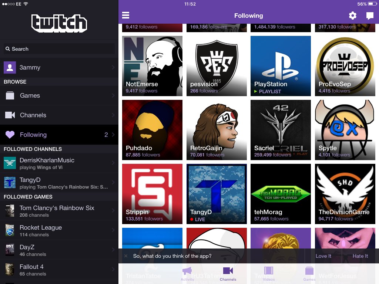This screenshot has width=379, height=284.
Task: Tap the Search field
Action: pos(59,49)
